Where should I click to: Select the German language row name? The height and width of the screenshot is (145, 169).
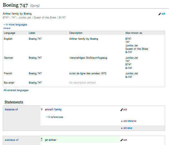tap(8, 58)
